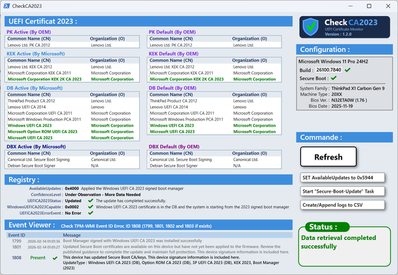This screenshot has width=398, height=275.
Task: Select Microsoft UEFI CA 2023 in DB Default
Action: coord(214,132)
